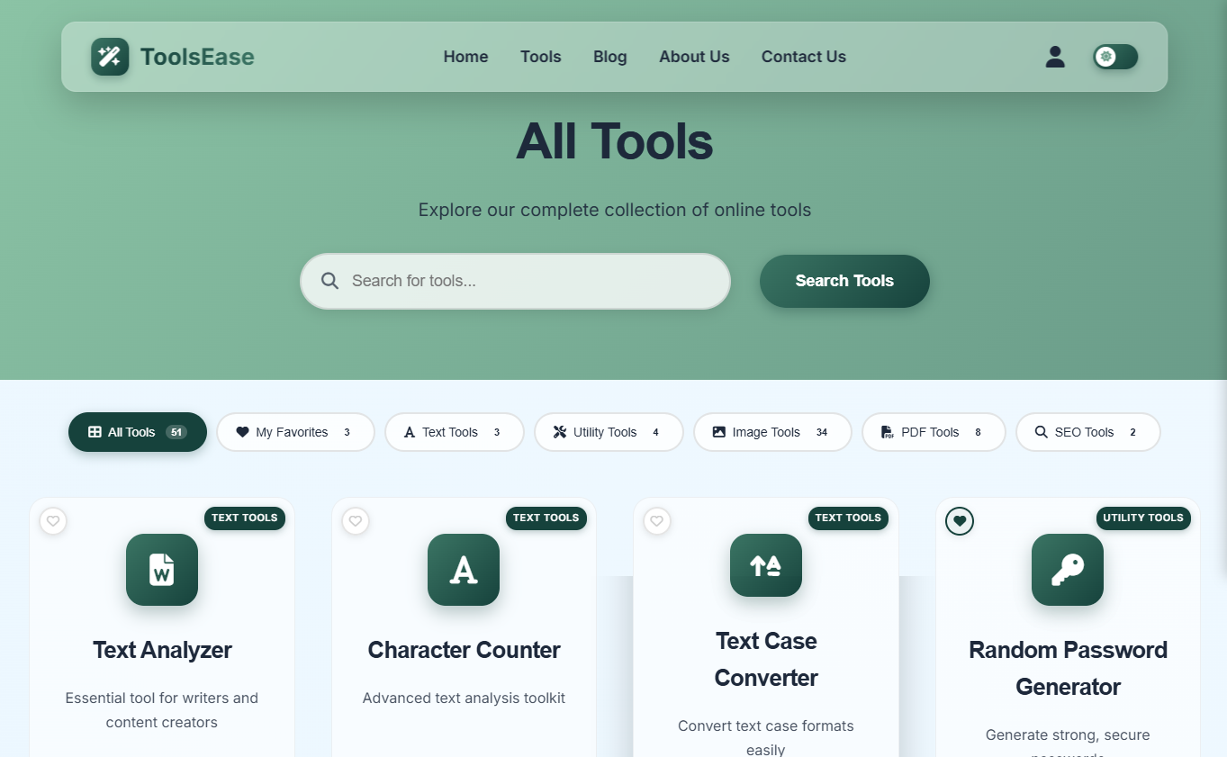Open My Favorites filter
Viewport: 1227px width, 757px height.
coord(295,432)
